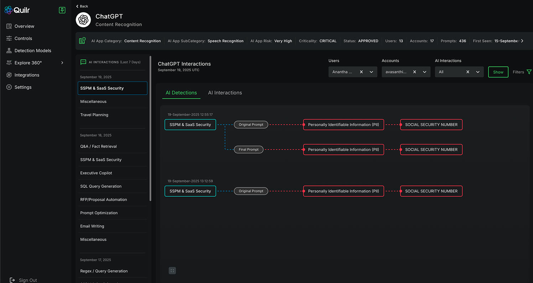533x283 pixels.
Task: Click the 12:55:17 Original Prompt pill
Action: (x=251, y=125)
